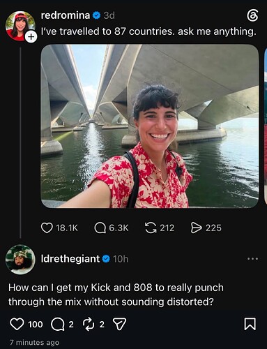Open the Threads logo icon
Screen dimensions: 267x349
pos(252,17)
